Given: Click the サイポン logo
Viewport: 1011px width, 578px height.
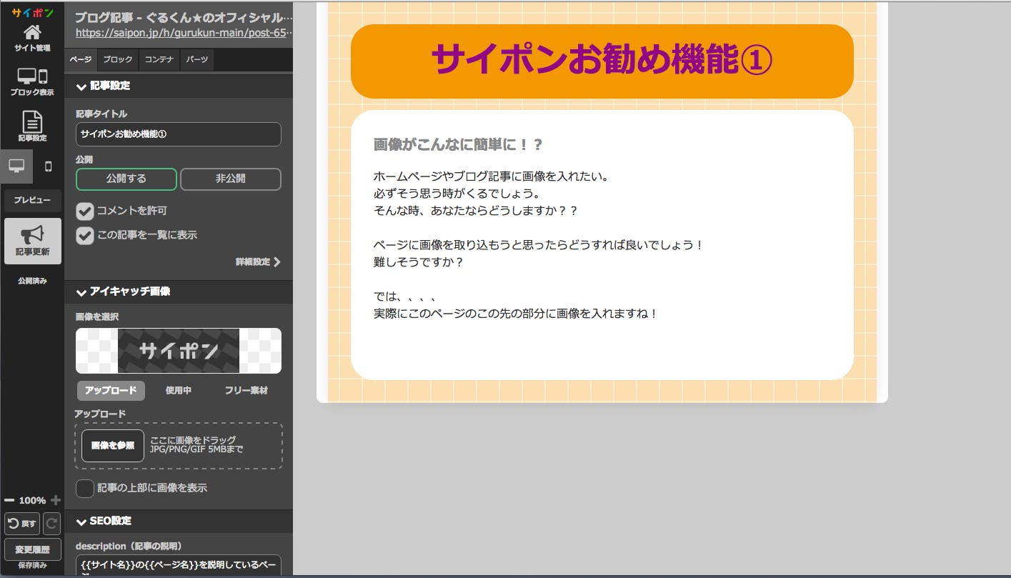Looking at the screenshot, I should tap(32, 13).
